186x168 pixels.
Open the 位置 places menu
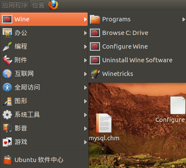click(38, 5)
